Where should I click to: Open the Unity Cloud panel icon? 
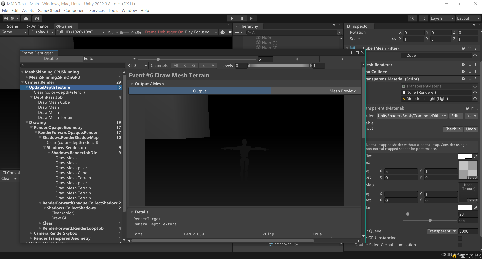point(26,18)
